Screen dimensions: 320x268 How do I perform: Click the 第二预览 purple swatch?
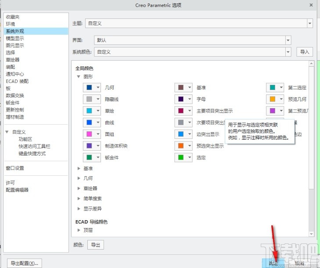273,111
